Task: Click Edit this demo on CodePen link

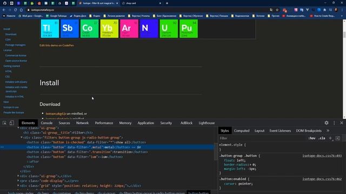Action: click(x=57, y=45)
